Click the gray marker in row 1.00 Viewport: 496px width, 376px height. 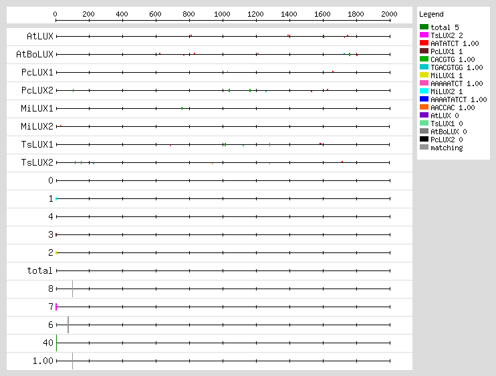pos(72,361)
